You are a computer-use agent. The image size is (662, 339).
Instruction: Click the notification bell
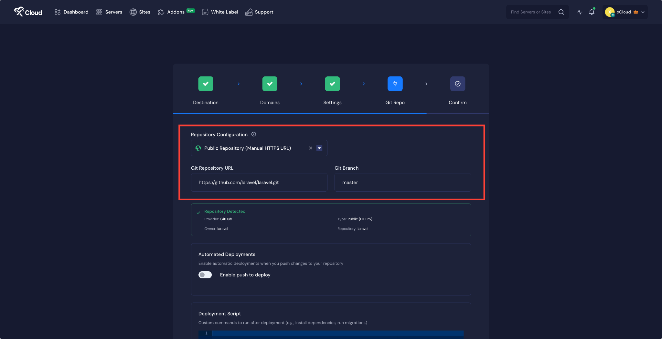point(592,12)
